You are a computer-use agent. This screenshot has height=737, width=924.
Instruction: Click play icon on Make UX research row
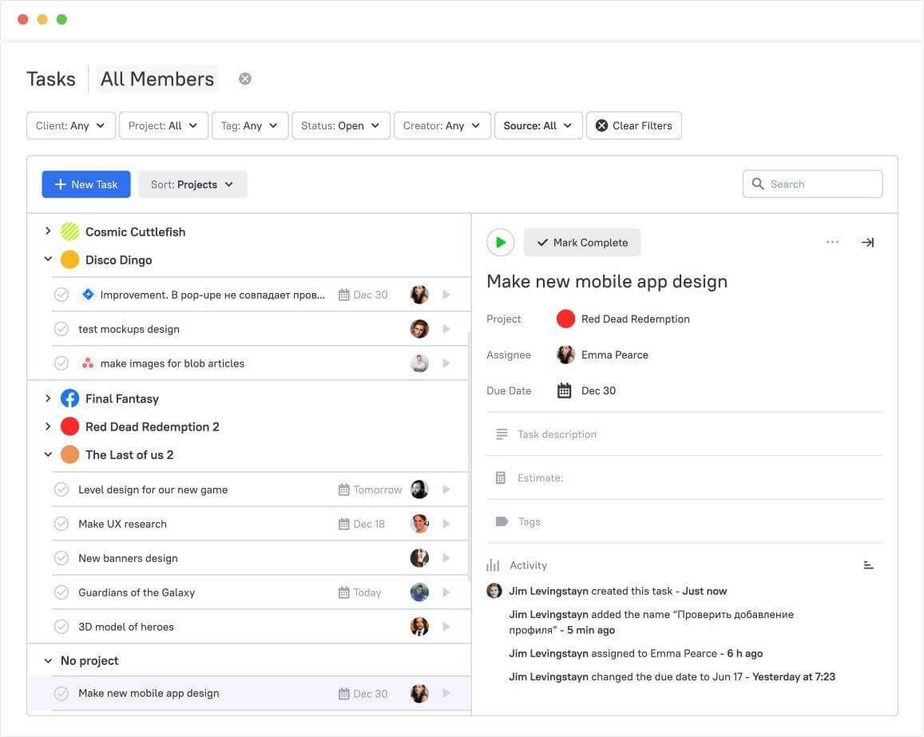tap(446, 524)
